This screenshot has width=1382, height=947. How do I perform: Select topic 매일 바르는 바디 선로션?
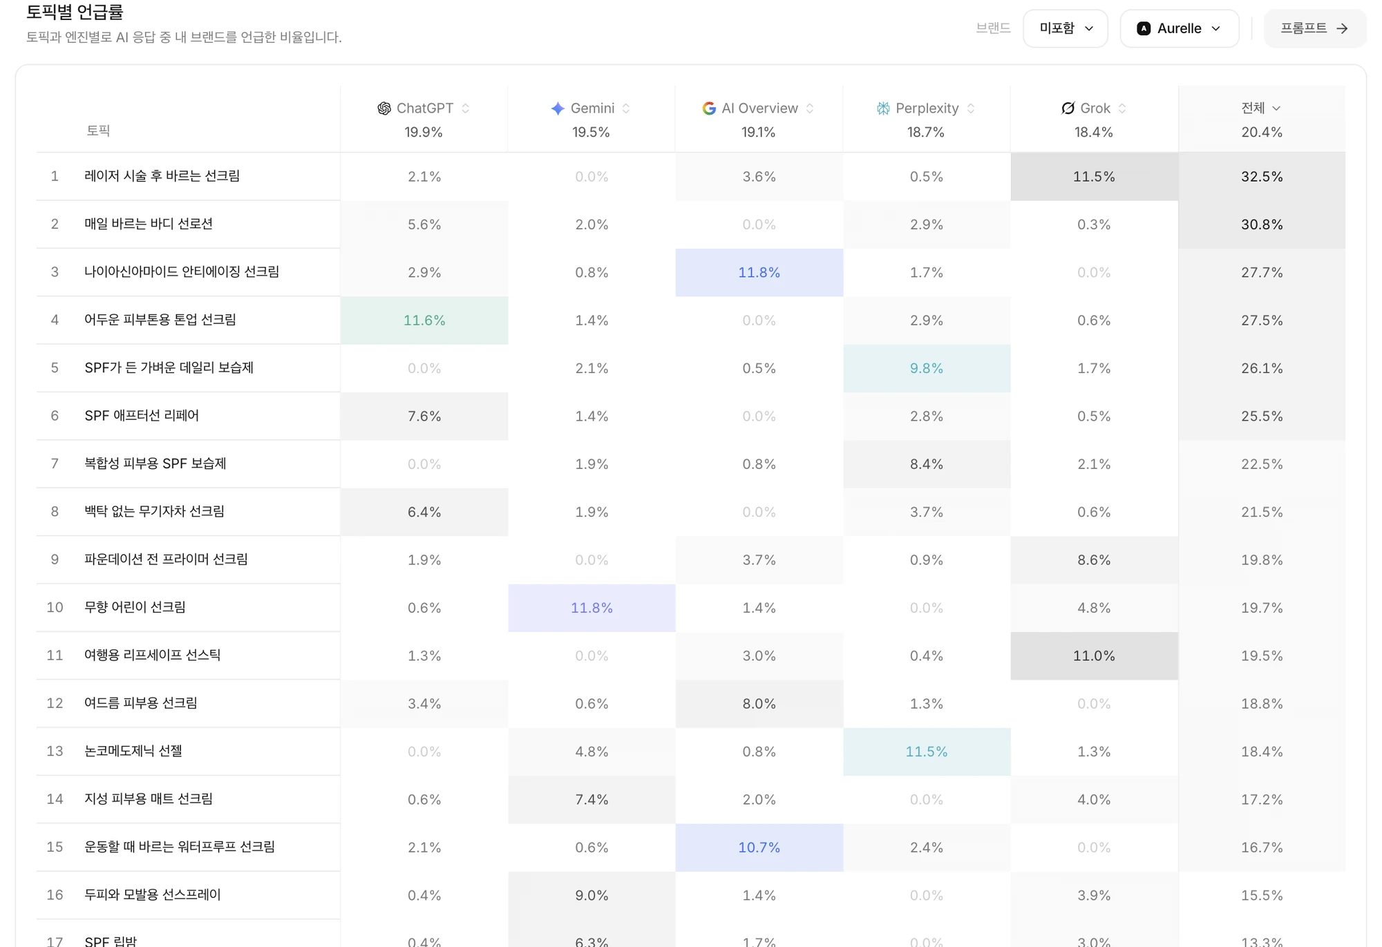point(149,224)
